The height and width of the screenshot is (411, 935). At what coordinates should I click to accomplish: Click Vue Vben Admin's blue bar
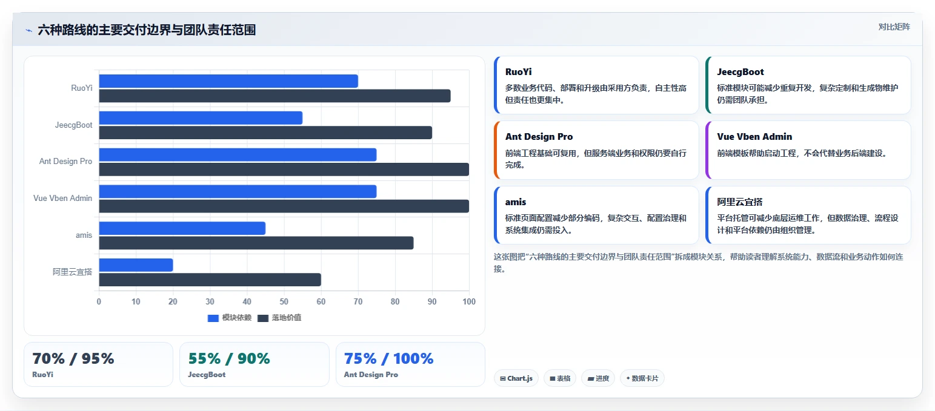(x=238, y=192)
